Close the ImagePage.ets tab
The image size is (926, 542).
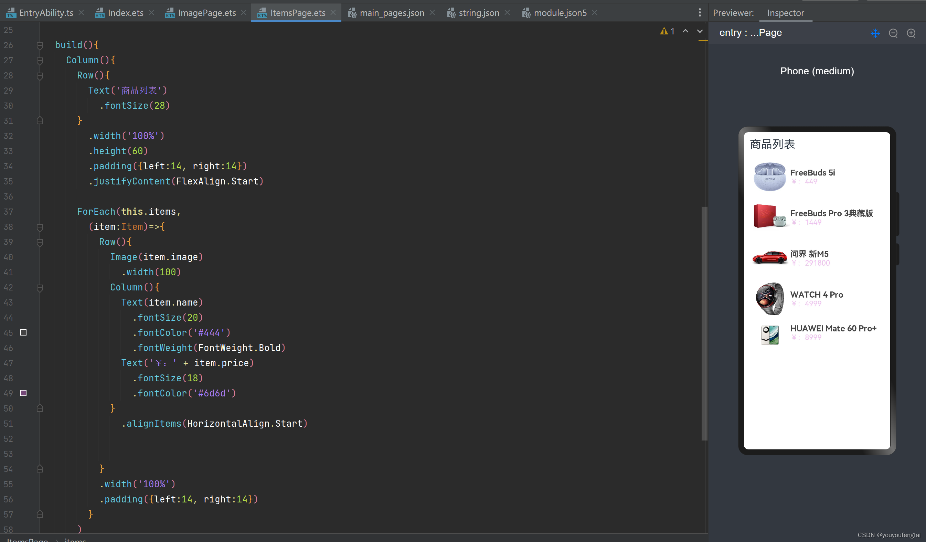click(x=244, y=13)
